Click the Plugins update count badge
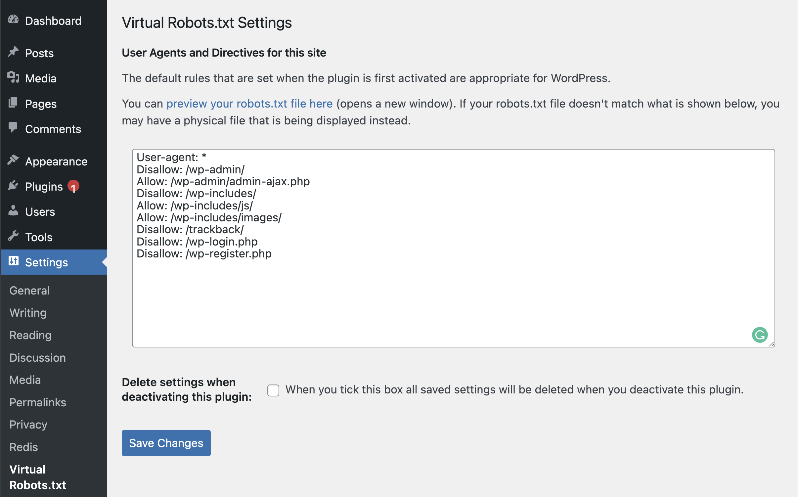 pyautogui.click(x=73, y=186)
